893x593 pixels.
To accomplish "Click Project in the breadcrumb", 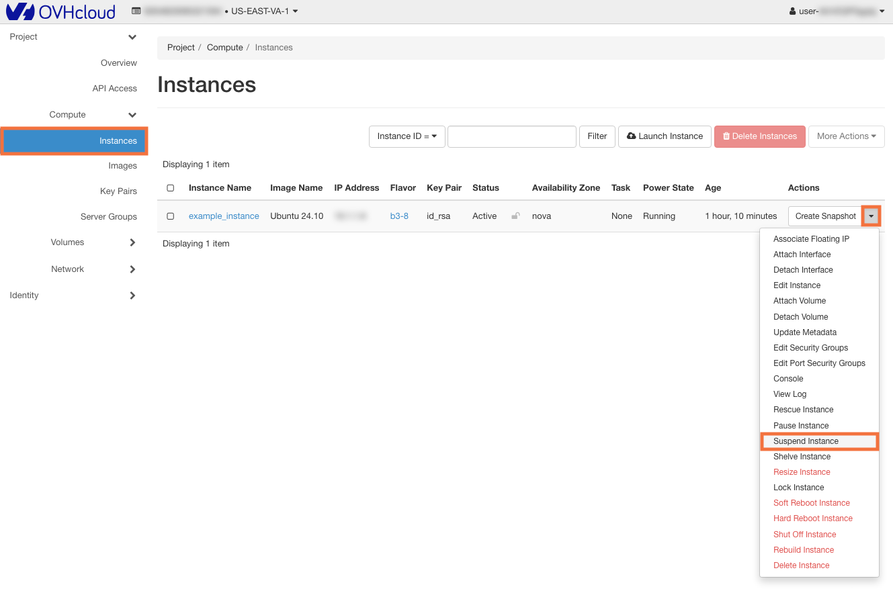I will pyautogui.click(x=181, y=48).
